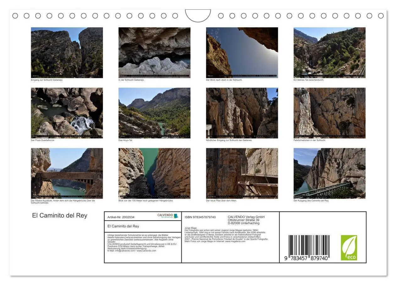Click the green eco leaf logo
The height and width of the screenshot is (285, 396).
point(349,248)
